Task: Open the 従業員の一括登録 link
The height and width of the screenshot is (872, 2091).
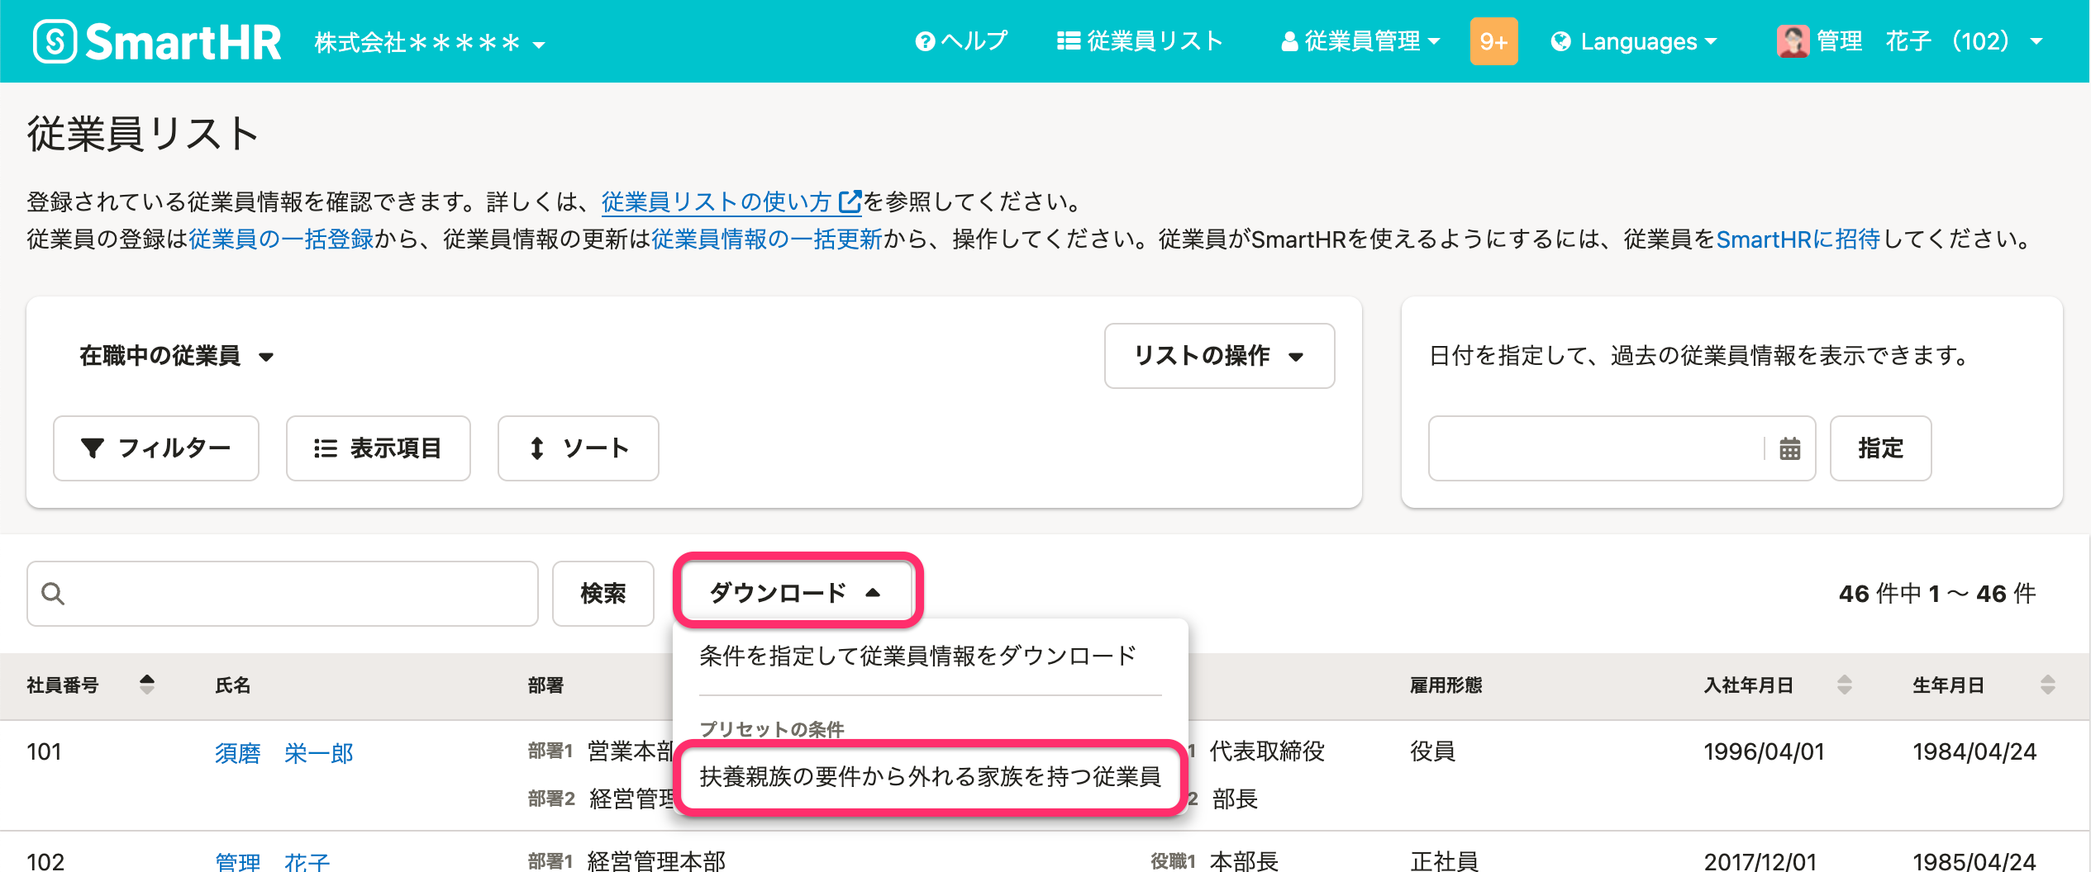Action: tap(281, 239)
